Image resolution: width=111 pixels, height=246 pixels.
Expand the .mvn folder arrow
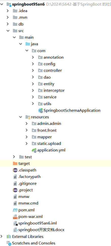pyautogui.click(x=8, y=17)
